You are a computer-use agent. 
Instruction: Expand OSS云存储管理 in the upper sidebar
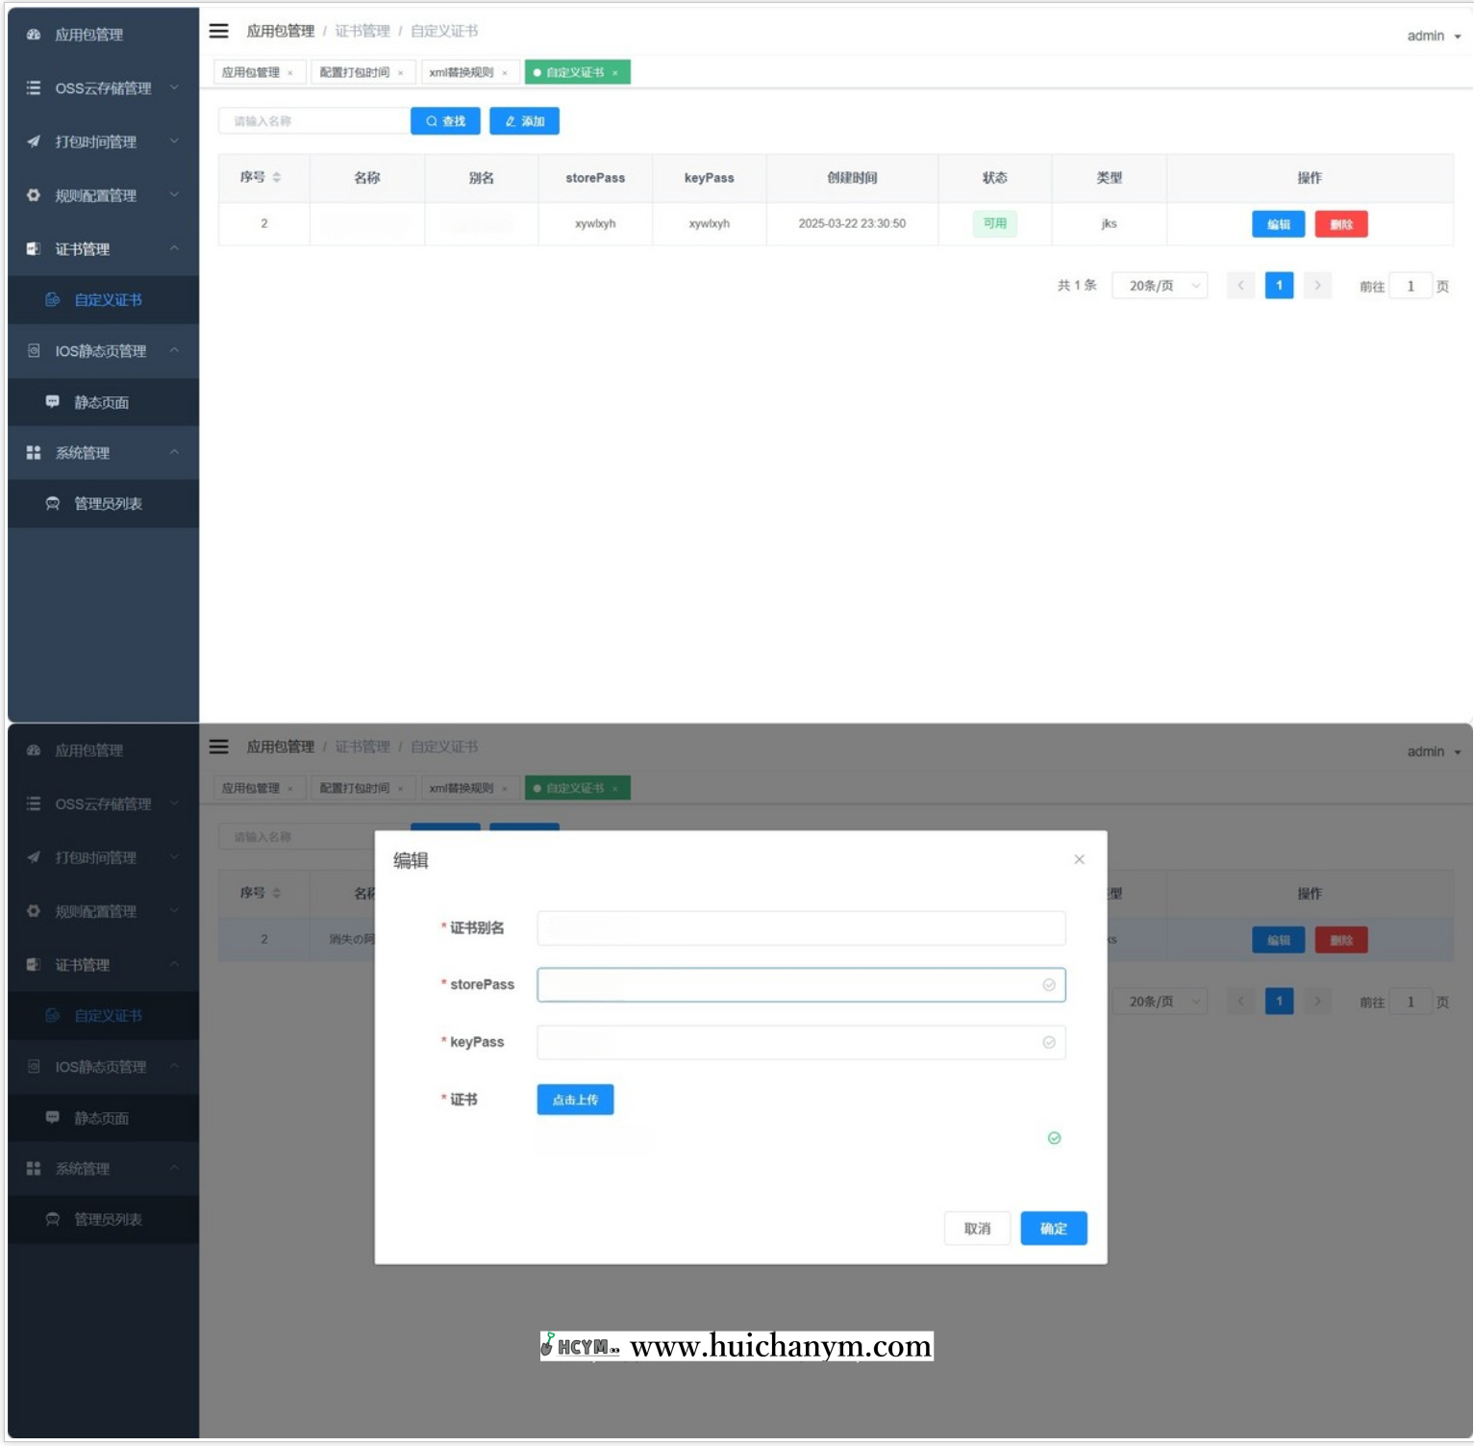tap(103, 89)
